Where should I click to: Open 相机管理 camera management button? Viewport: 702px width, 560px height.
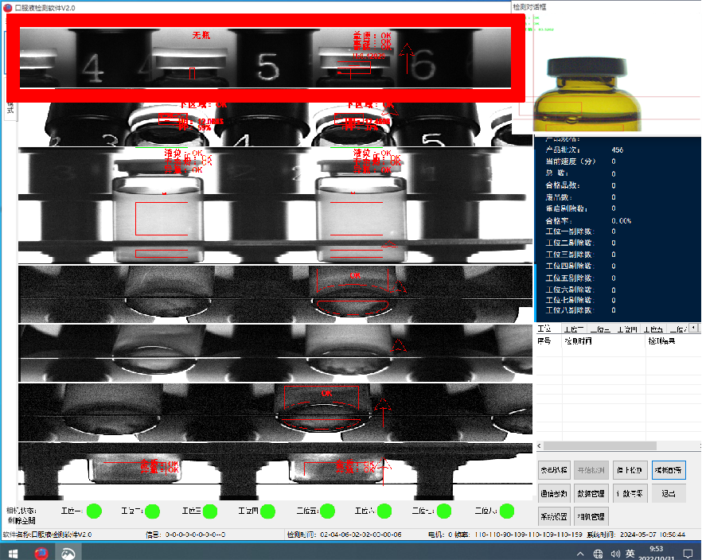[x=591, y=516]
